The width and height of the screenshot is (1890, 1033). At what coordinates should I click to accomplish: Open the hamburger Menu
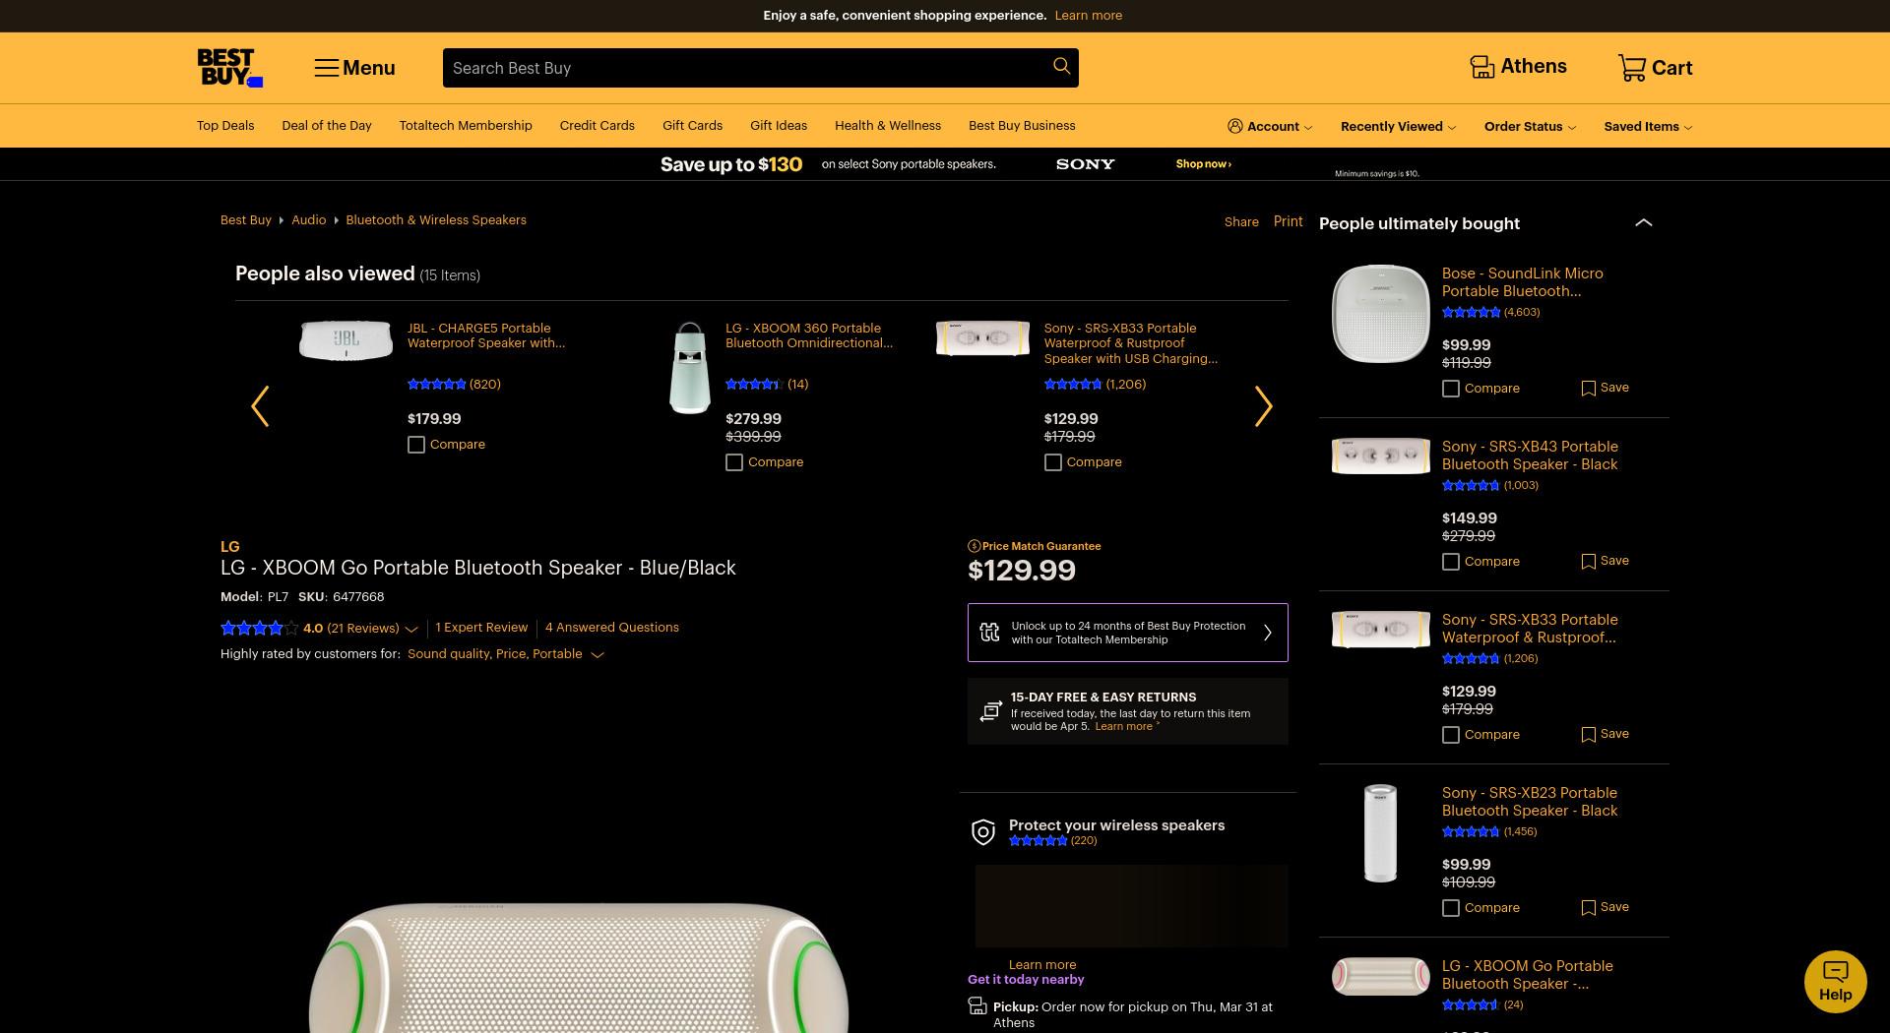(x=354, y=68)
